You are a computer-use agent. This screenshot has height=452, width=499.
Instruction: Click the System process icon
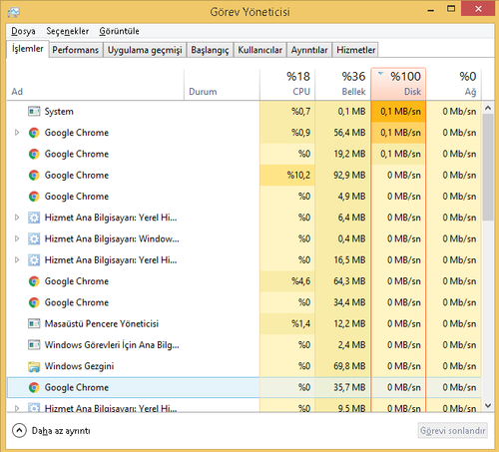pos(34,112)
